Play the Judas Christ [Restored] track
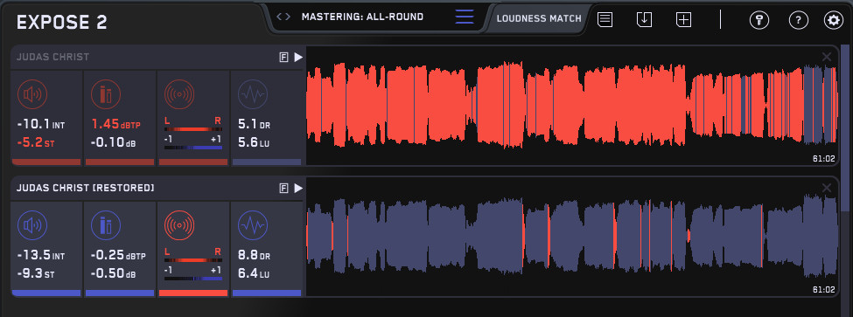Screen dimensions: 853x317 (298, 189)
